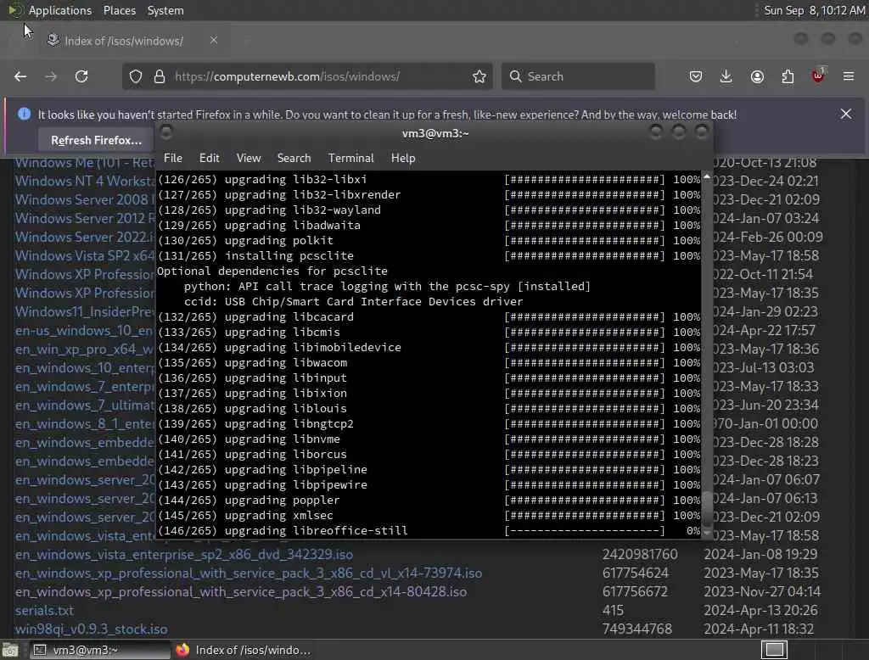This screenshot has height=660, width=869.
Task: Reload the page in Firefox
Action: [81, 76]
